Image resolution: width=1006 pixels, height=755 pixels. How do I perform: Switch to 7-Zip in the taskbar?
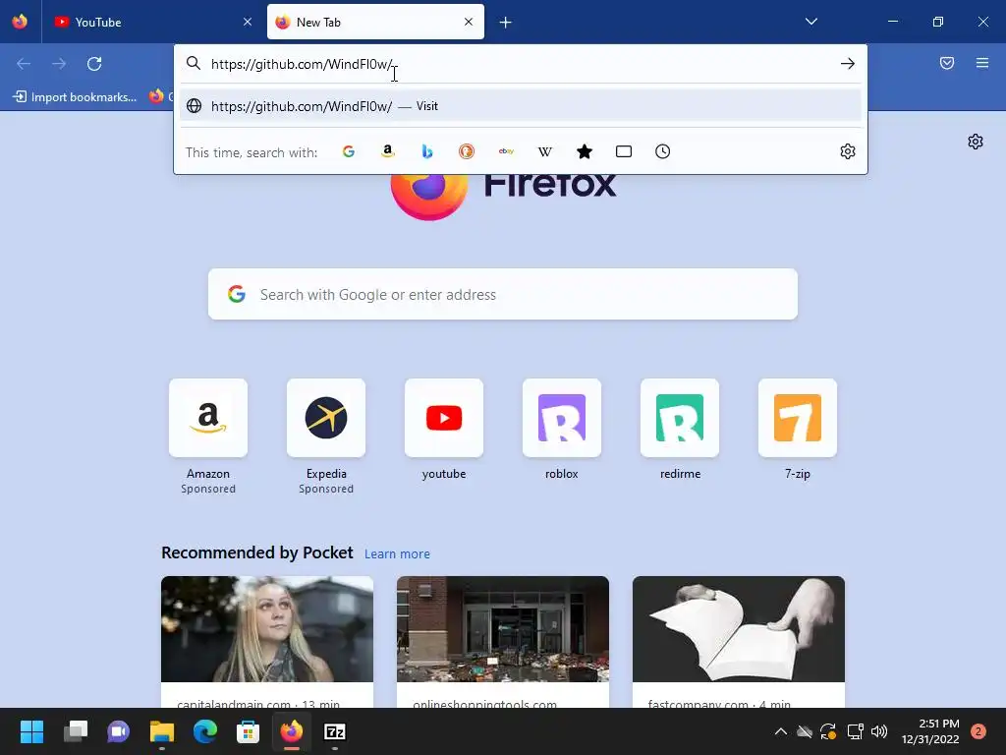pos(335,731)
